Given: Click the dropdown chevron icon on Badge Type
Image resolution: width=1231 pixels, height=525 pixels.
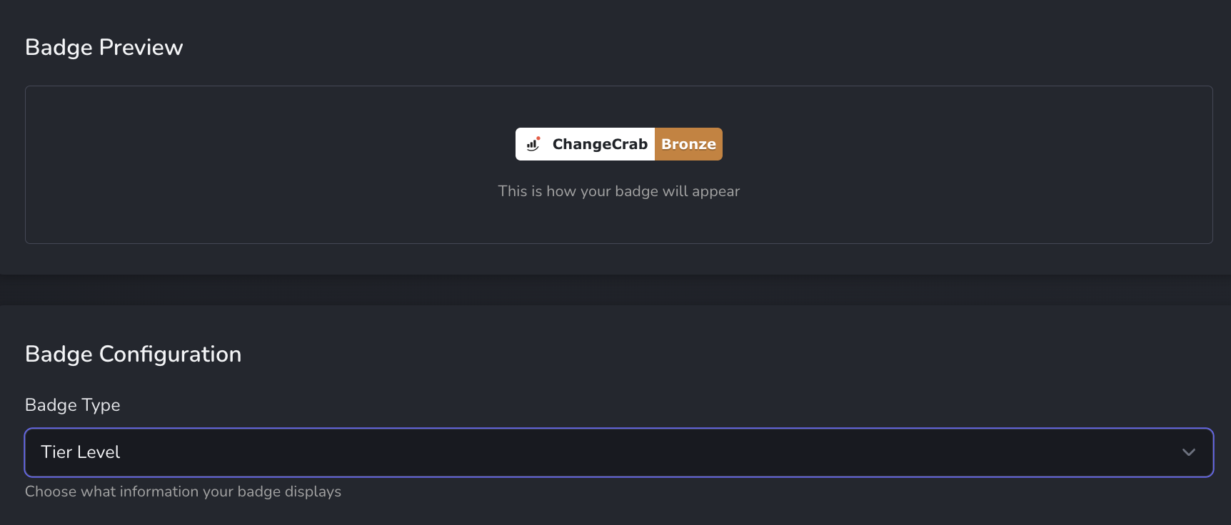Looking at the screenshot, I should click(1190, 452).
